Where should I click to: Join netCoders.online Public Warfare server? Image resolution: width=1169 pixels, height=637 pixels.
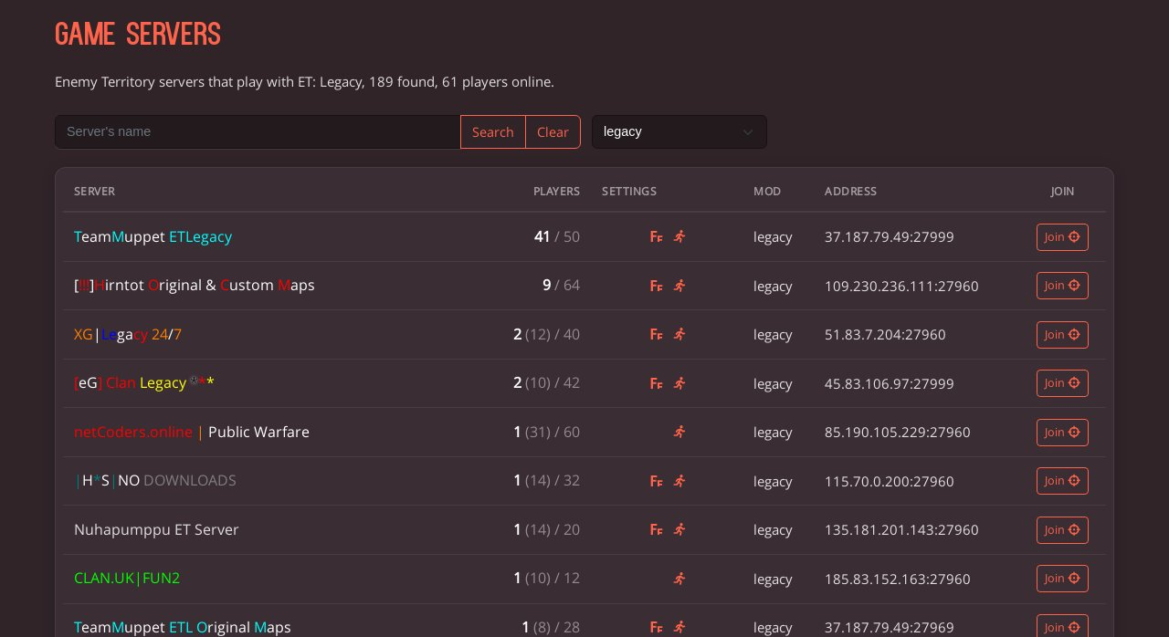[x=1062, y=433]
